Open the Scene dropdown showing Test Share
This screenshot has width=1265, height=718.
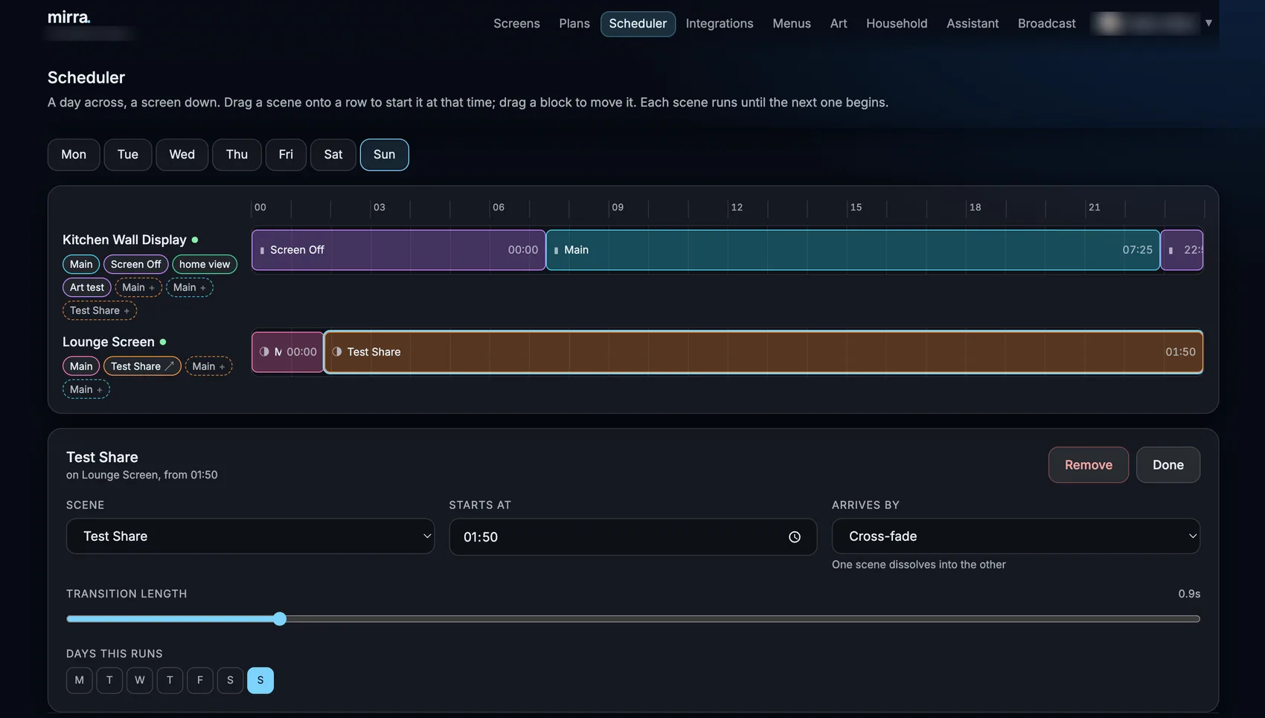[250, 536]
